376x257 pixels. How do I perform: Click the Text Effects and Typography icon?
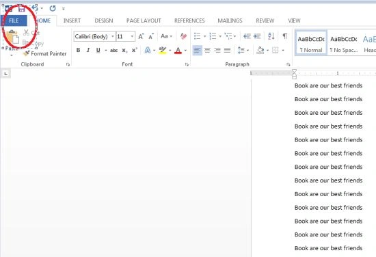click(148, 50)
